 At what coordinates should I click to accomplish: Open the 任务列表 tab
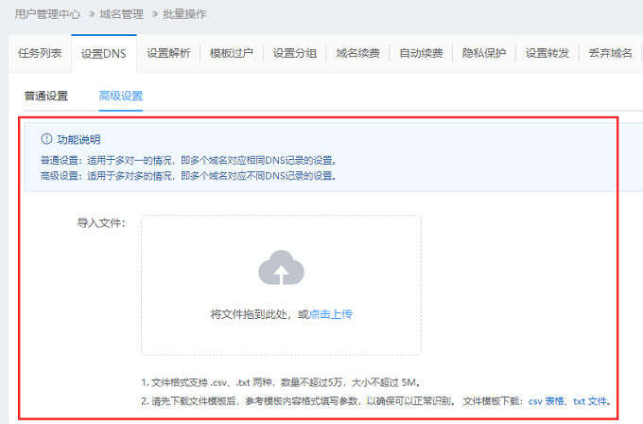point(40,53)
